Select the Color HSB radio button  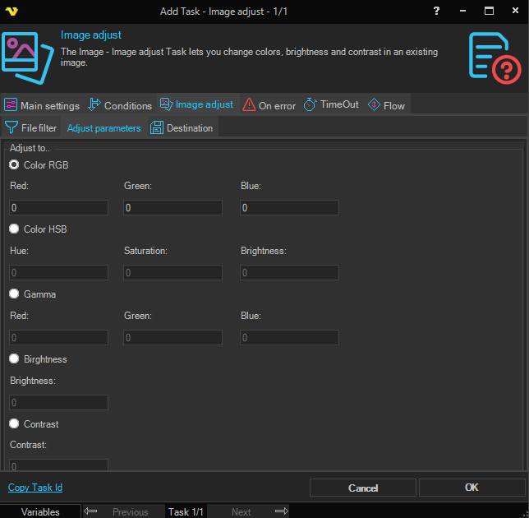(x=14, y=229)
